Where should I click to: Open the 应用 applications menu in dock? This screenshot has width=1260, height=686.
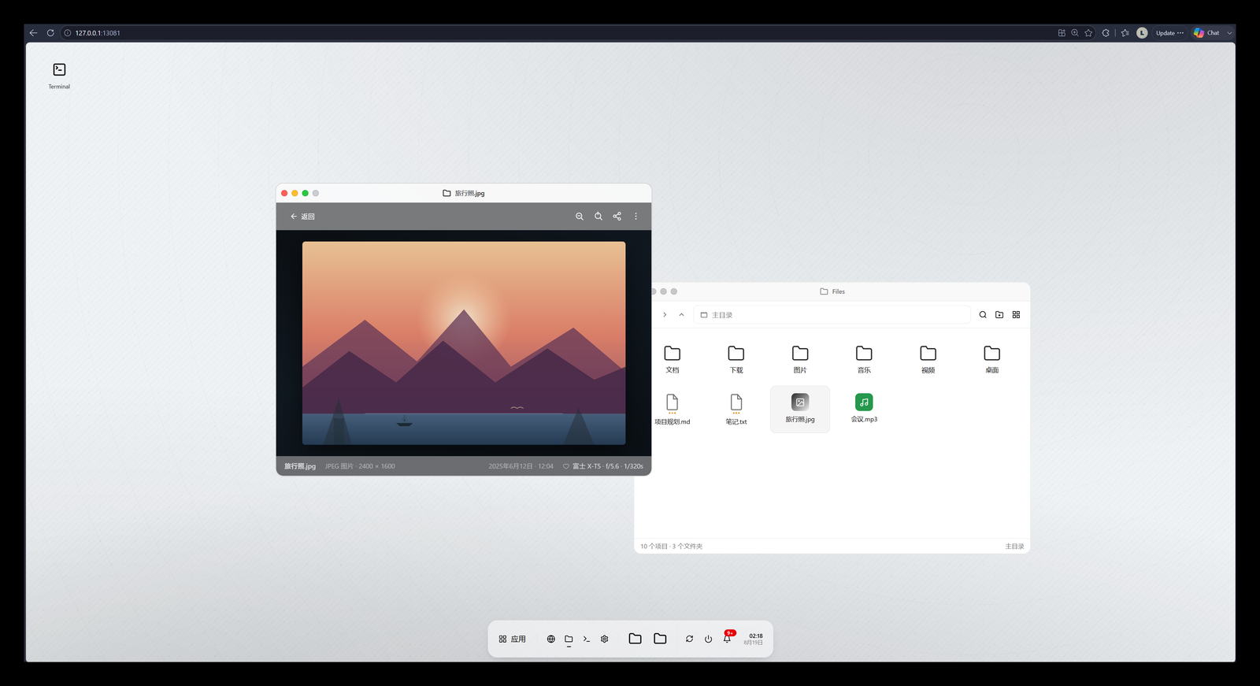pyautogui.click(x=513, y=639)
